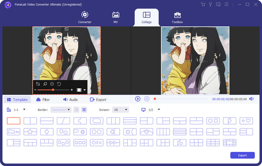Viewport: 262px width, 166px height.
Task: Open the Border style dropdown
Action: [x=61, y=110]
